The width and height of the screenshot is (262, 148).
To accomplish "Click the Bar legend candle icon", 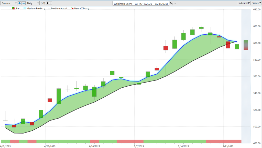I will pyautogui.click(x=13, y=8).
